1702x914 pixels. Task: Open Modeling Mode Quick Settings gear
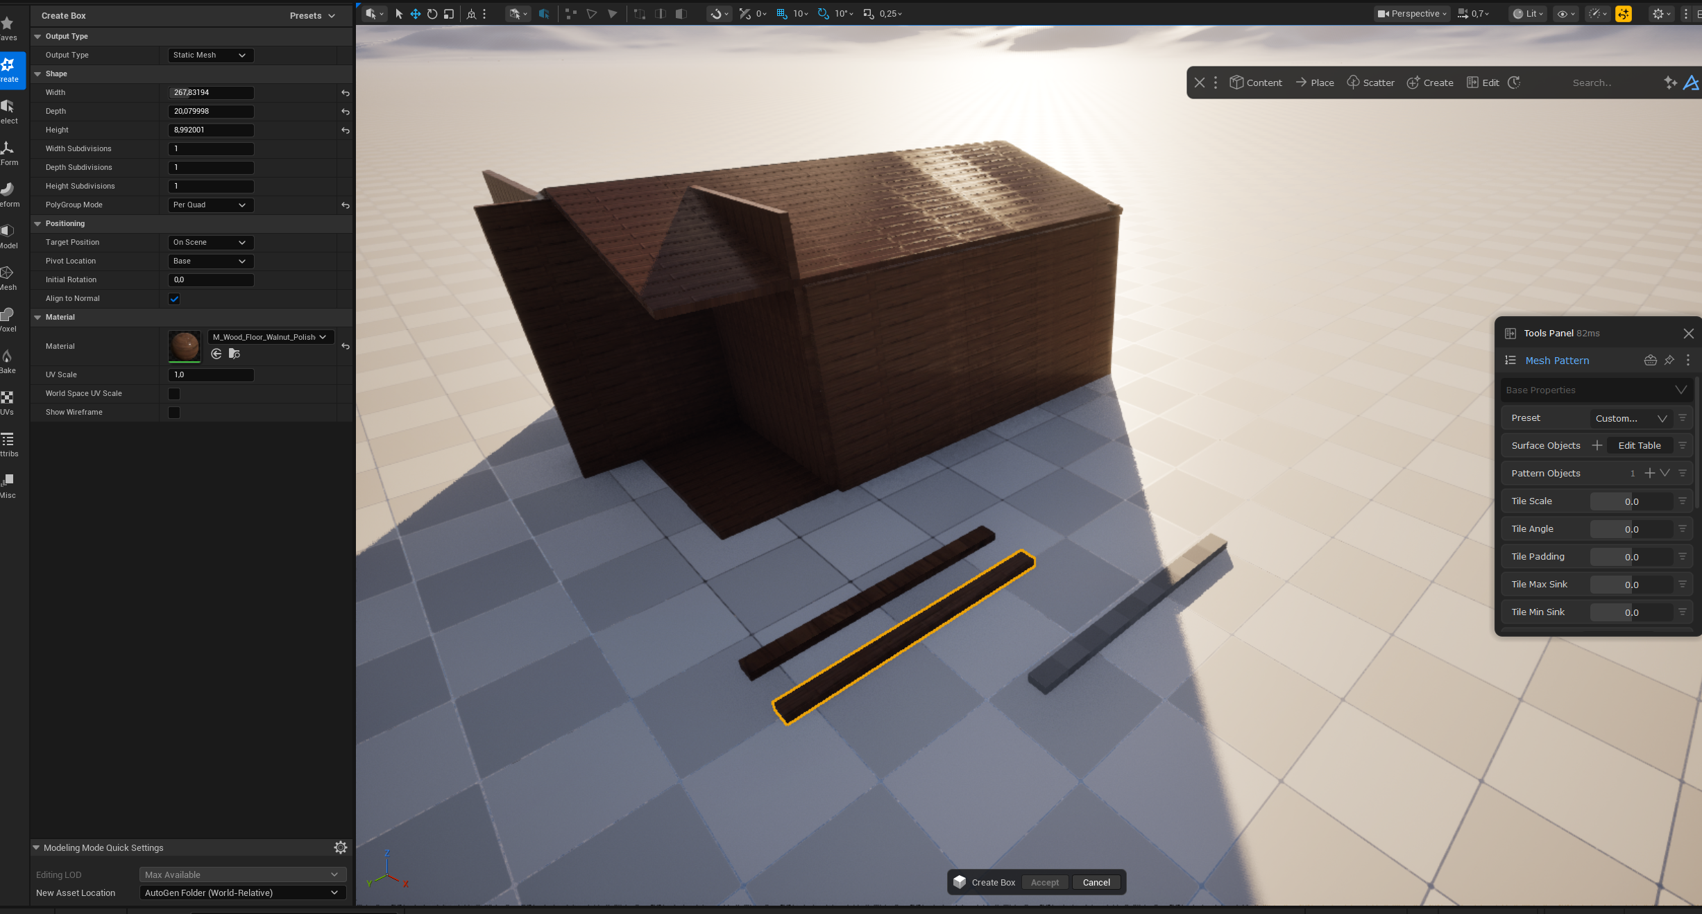point(340,847)
